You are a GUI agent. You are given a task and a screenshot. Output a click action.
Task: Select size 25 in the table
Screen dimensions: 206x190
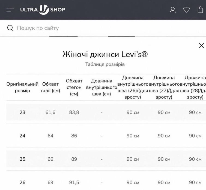pyautogui.click(x=22, y=159)
